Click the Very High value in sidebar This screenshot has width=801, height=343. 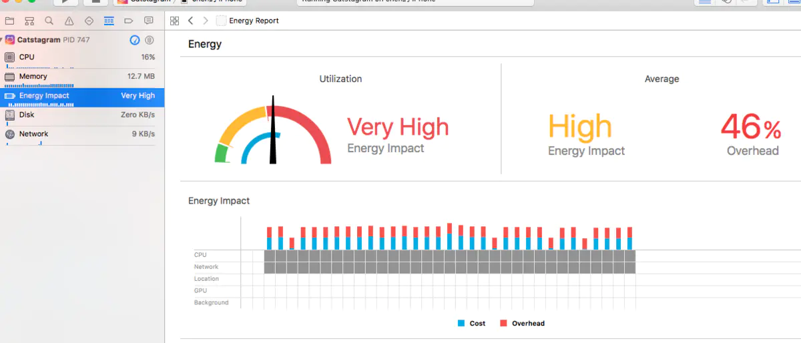138,95
